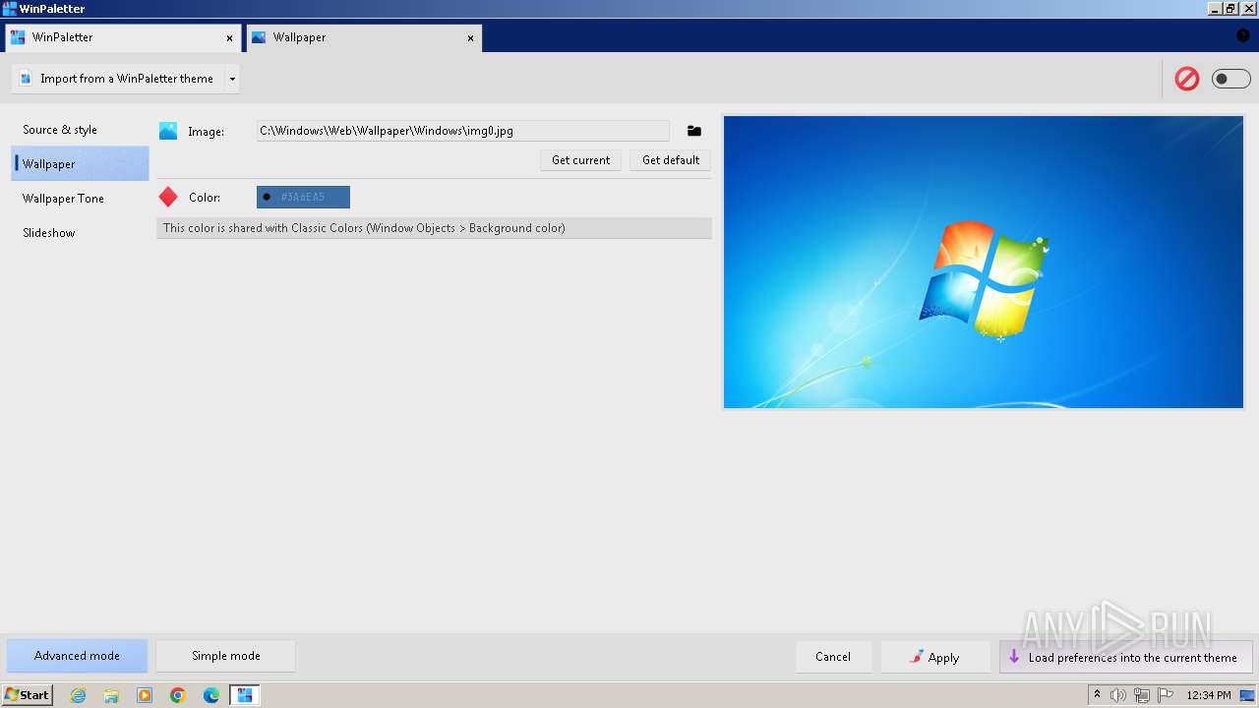Select Simple mode
The image size is (1259, 708).
point(225,656)
